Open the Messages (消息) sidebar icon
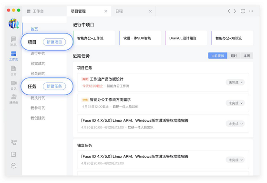 click(13, 41)
